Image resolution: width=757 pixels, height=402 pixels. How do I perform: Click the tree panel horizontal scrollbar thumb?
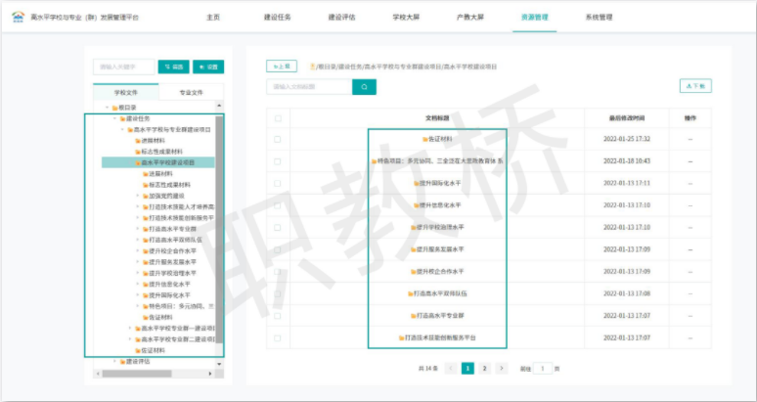click(137, 374)
